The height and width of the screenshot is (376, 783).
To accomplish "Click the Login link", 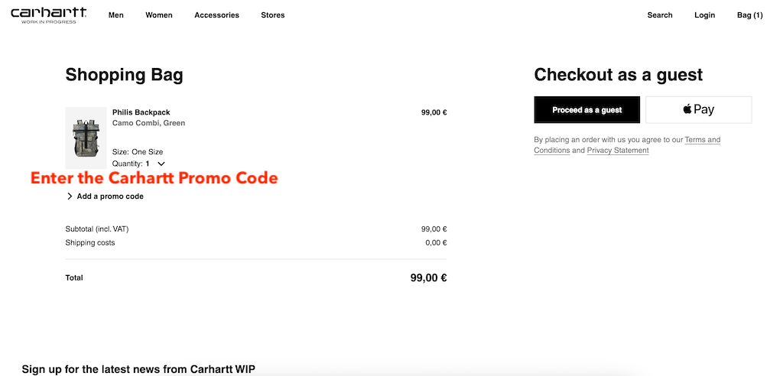I will coord(704,15).
